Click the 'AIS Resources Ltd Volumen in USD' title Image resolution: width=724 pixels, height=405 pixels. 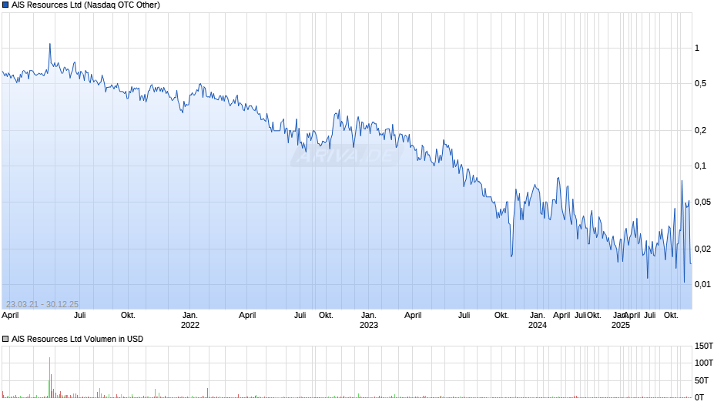77,339
